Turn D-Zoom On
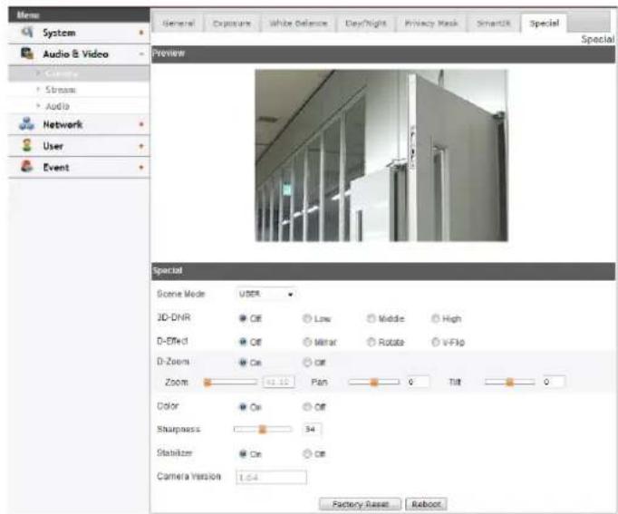 tap(243, 363)
